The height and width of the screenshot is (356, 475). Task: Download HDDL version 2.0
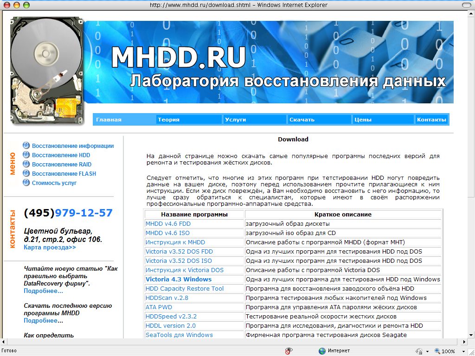click(x=171, y=326)
